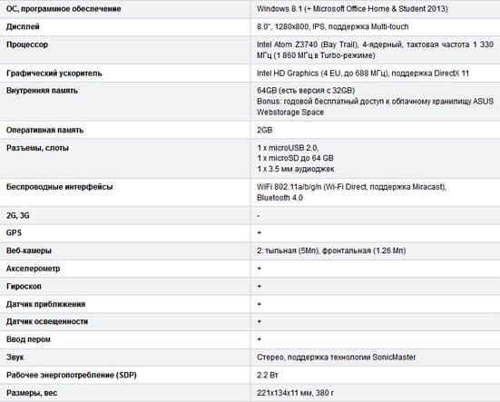Click the SonicMaster sound description
Image resolution: width=500 pixels, height=402 pixels.
[x=337, y=357]
